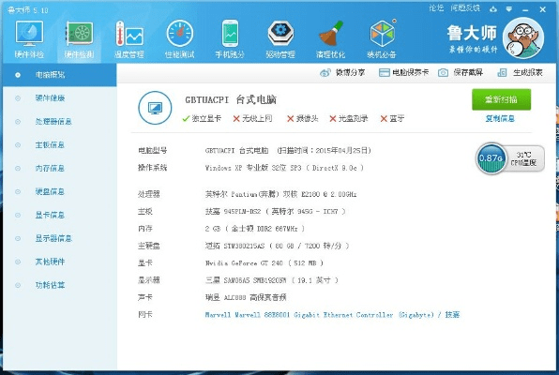559x375 pixels.
Task: Click the 扫描时间 2015年04月25日 text
Action: click(x=325, y=150)
